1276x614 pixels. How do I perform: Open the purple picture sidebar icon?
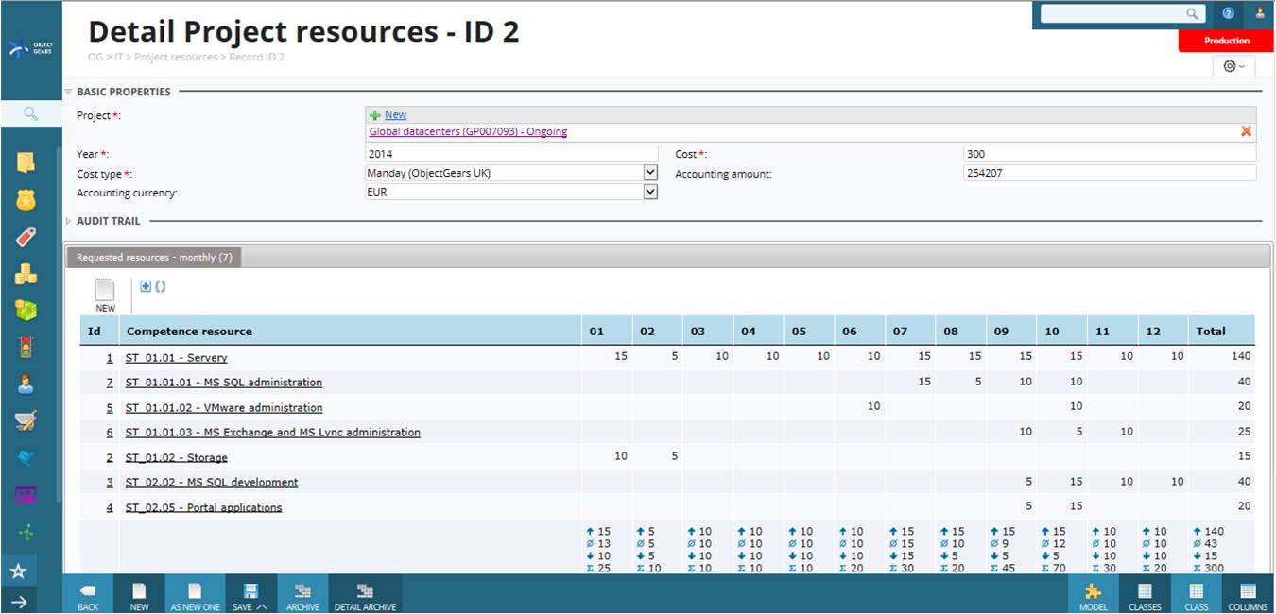(x=26, y=495)
